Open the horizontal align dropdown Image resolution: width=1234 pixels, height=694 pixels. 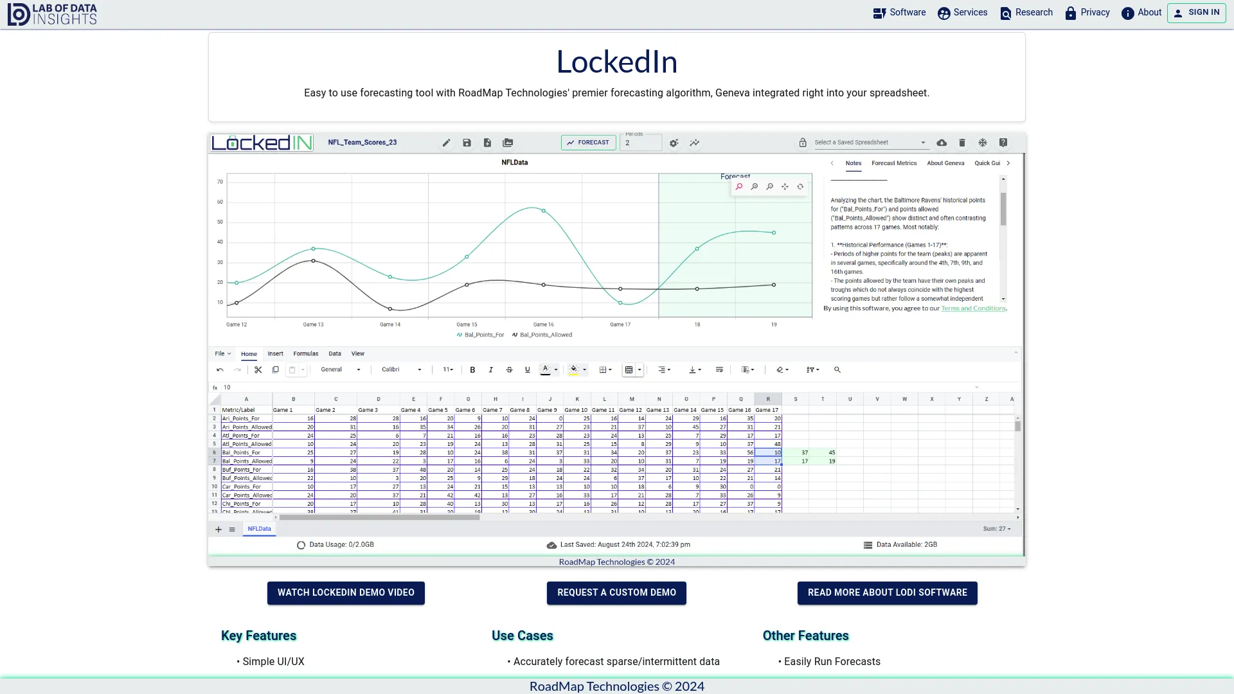click(665, 370)
